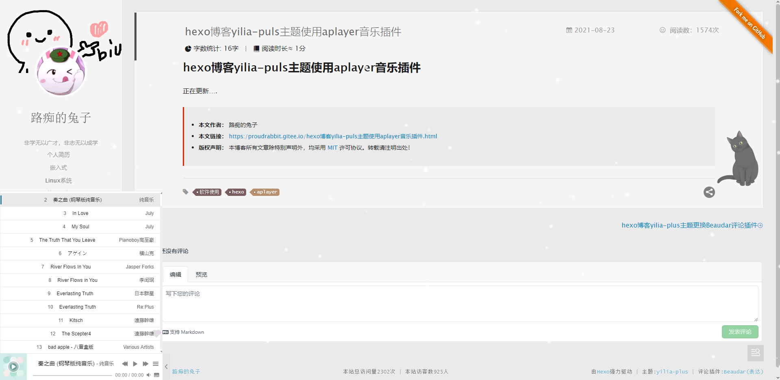Click the gray cat mascot
780x380 pixels.
739,159
